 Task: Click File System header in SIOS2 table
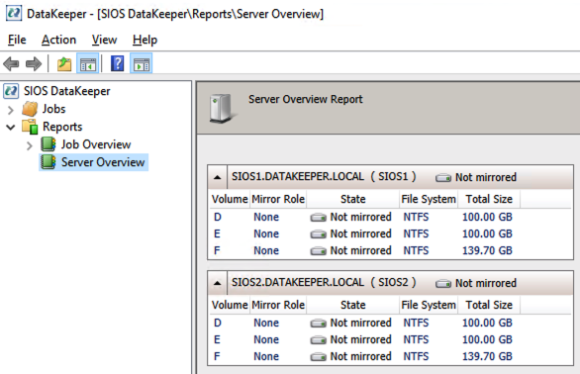pos(429,305)
